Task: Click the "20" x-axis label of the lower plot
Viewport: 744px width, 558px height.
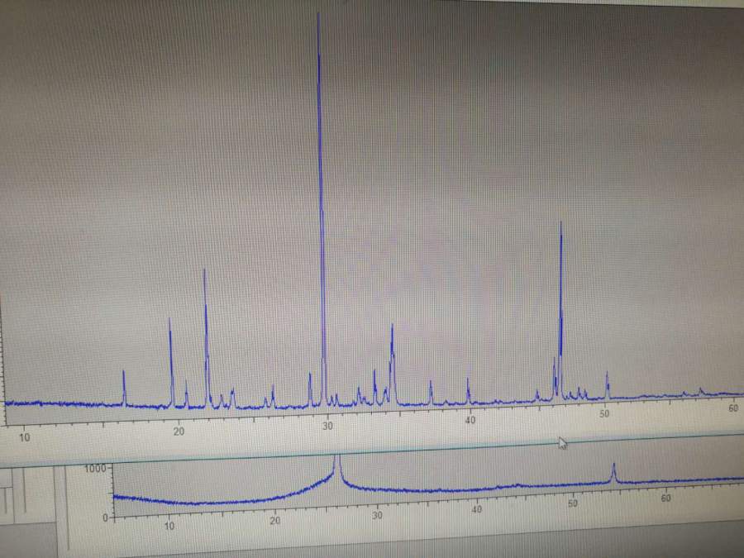Action: pyautogui.click(x=275, y=521)
